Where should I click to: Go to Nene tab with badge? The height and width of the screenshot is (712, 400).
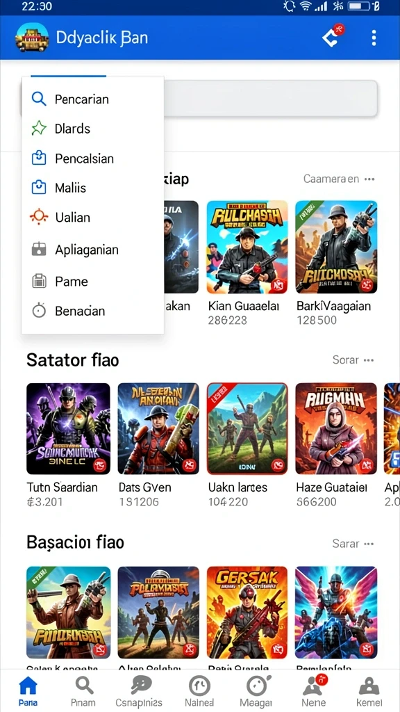314,691
